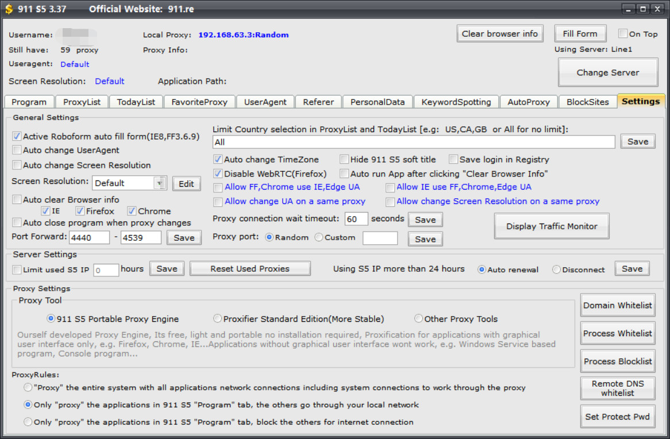Check Hide 911 S5 soft title
Viewport: 670px width, 439px height.
344,159
